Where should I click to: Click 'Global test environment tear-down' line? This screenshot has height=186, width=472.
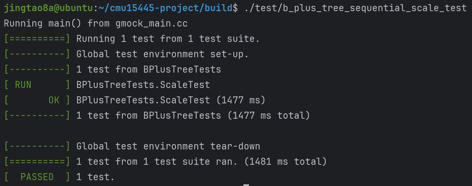(x=168, y=146)
